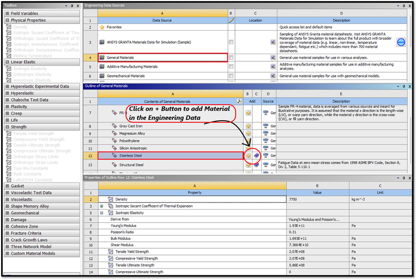The width and height of the screenshot is (417, 280).
Task: Click Young's Modulus value 1.93E+11 cell
Action: (318, 225)
